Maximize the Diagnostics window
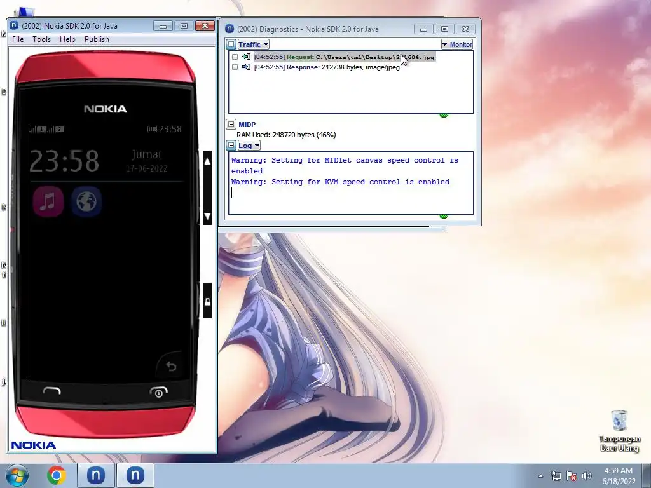The width and height of the screenshot is (651, 488). tap(444, 29)
